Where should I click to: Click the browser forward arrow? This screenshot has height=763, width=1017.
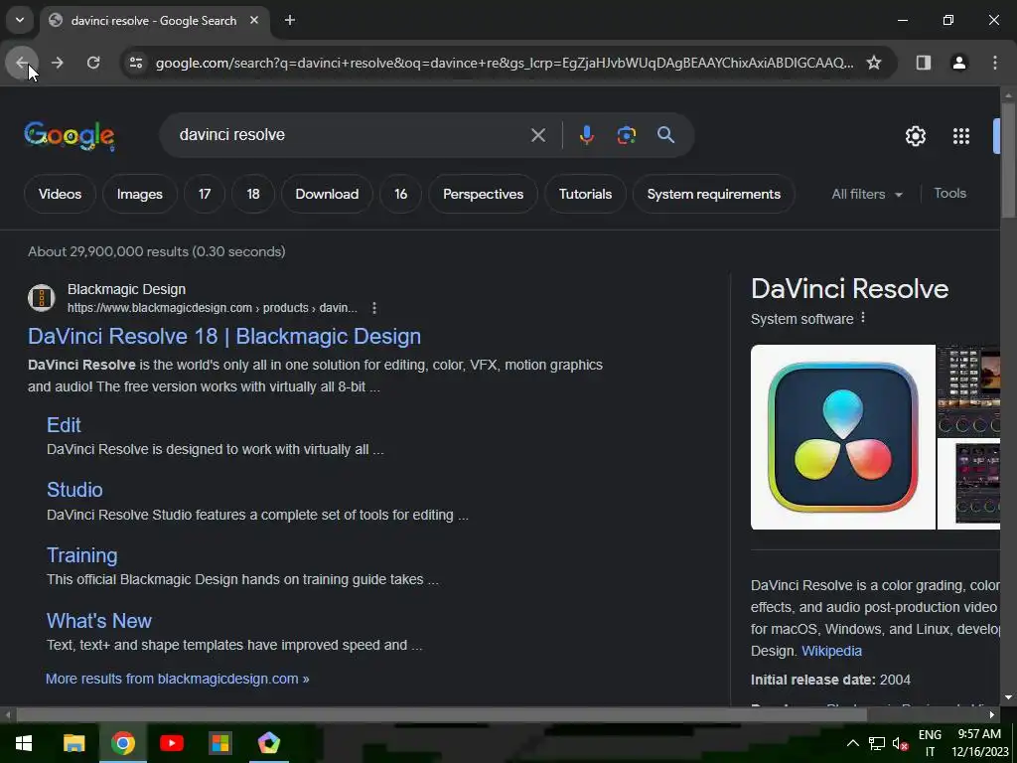(57, 63)
